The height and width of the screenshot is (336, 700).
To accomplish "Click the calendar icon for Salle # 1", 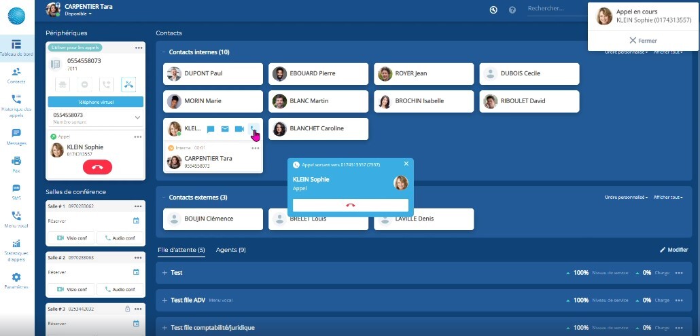I will pyautogui.click(x=136, y=221).
